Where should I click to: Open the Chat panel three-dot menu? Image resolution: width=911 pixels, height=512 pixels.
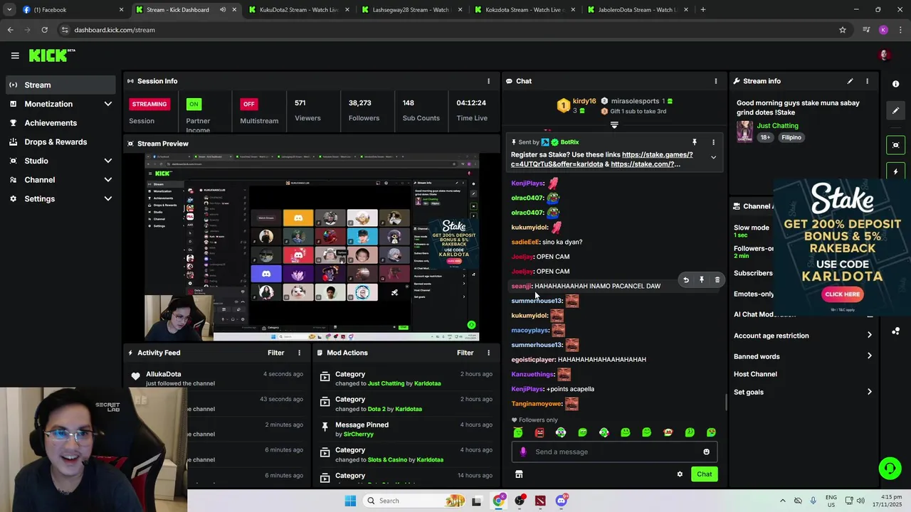[716, 81]
